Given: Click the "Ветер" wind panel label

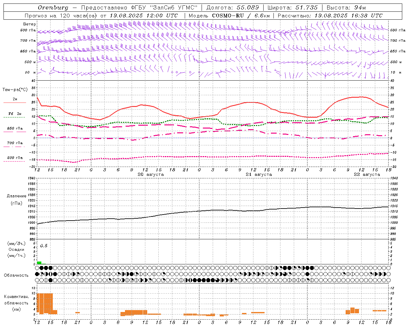Looking at the screenshot, I should click(x=30, y=24).
